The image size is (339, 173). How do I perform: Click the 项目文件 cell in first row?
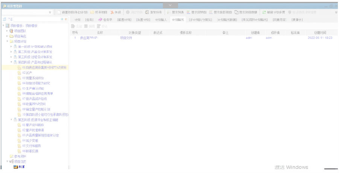[x=126, y=38]
